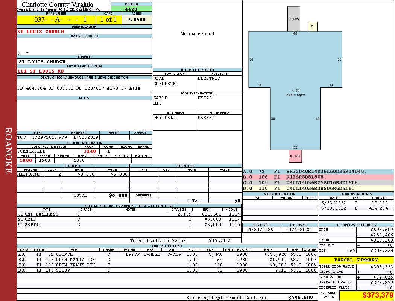This screenshot has height=301, width=395.
Task: Click the pink B.106 porch in the sketch
Action: pos(295,156)
